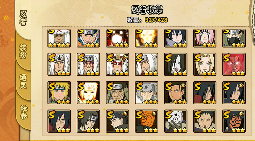Select the pink-haired Sakura card
255x141 pixels.
click(205, 38)
